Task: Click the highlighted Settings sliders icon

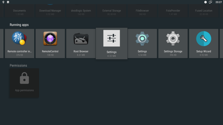Action: (x=111, y=38)
